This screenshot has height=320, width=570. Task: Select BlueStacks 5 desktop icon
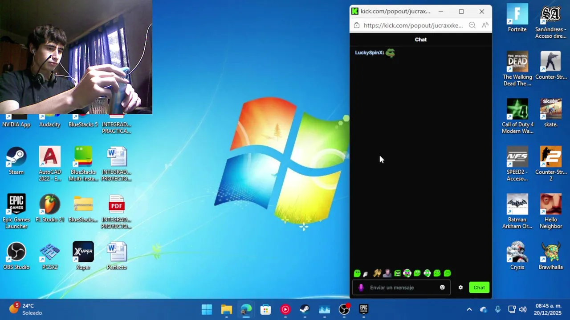[83, 121]
